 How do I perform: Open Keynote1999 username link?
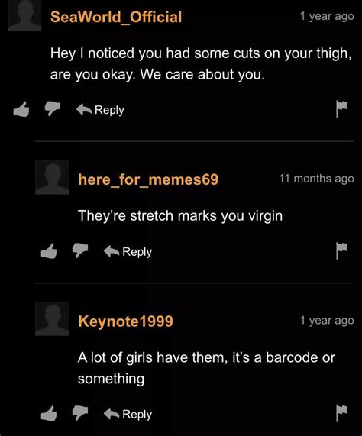point(126,321)
